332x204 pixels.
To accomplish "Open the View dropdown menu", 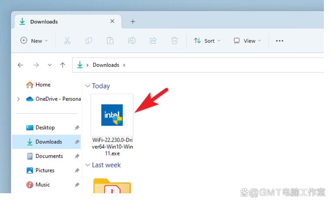I will coord(247,41).
